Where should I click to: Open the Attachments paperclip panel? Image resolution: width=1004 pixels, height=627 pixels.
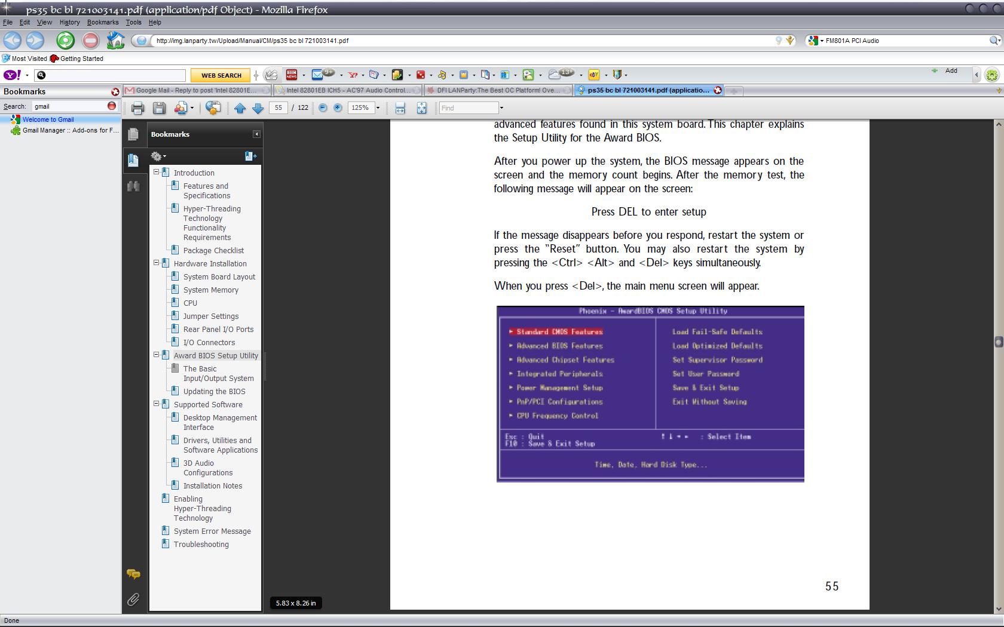tap(133, 599)
